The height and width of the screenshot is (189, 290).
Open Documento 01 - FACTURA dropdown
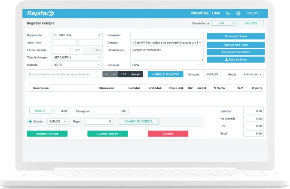tap(77, 35)
